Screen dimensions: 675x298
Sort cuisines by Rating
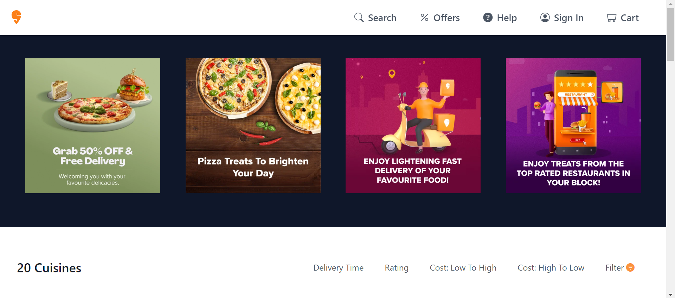tap(397, 268)
